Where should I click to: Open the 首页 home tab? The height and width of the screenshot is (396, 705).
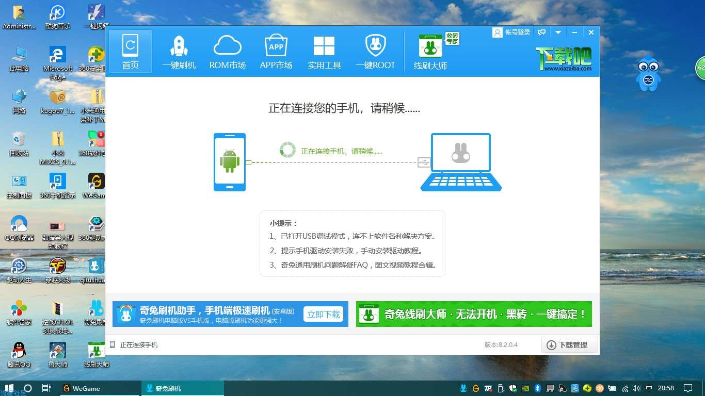pyautogui.click(x=130, y=51)
